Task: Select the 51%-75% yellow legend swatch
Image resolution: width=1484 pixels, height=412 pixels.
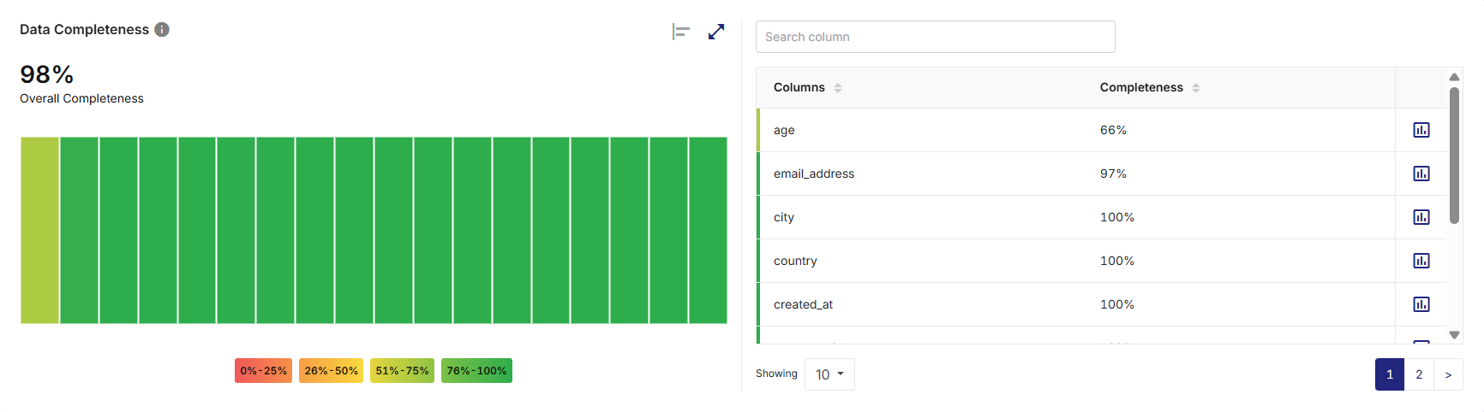Action: click(402, 370)
